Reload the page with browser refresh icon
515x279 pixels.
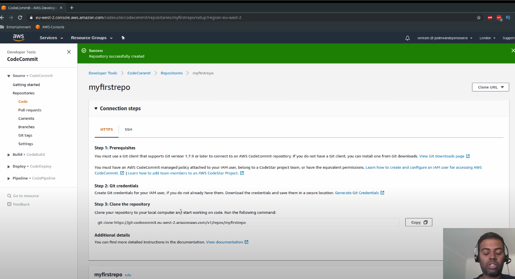click(20, 18)
